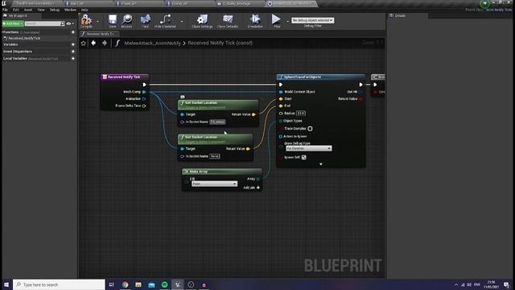Open debug object filter dropdown
Screen dimensions: 515x290
pos(312,20)
